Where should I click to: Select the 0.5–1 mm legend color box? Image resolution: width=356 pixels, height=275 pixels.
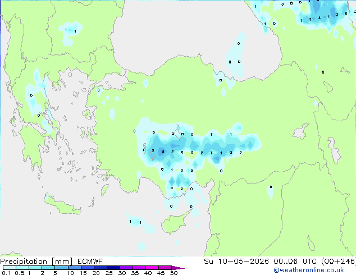(x=22, y=268)
